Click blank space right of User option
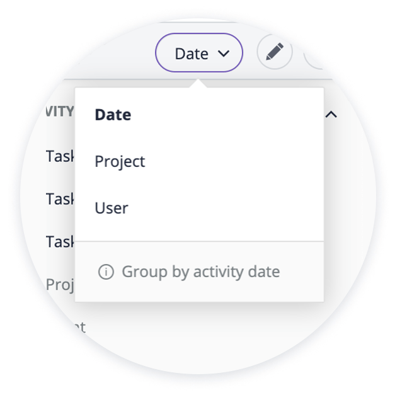This screenshot has width=395, height=395. (x=227, y=208)
